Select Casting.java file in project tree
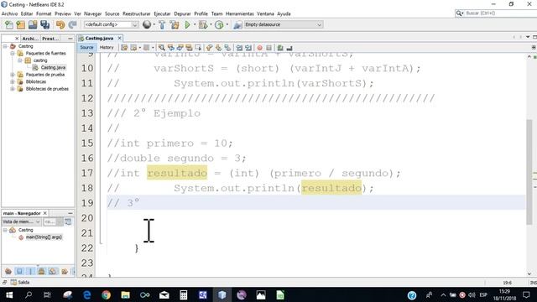Image resolution: width=537 pixels, height=302 pixels. coord(53,67)
